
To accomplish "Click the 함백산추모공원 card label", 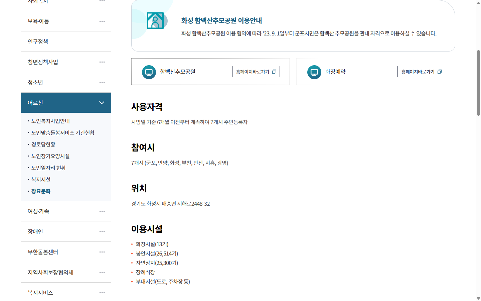I will click(178, 72).
